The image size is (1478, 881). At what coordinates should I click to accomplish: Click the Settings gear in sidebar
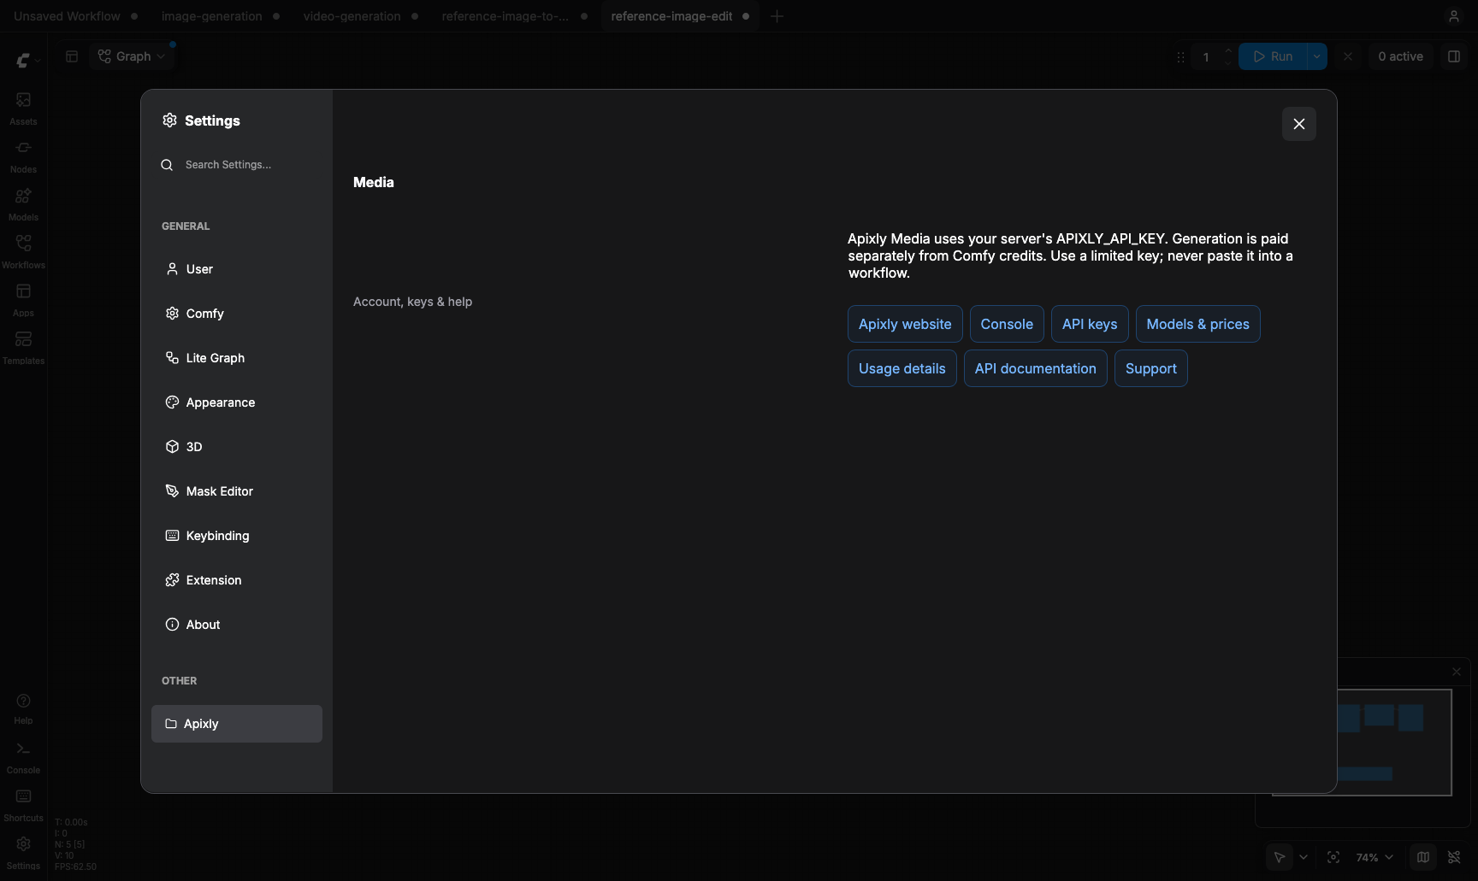tap(23, 853)
